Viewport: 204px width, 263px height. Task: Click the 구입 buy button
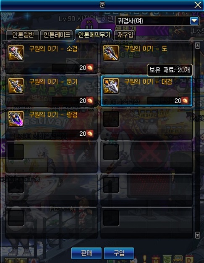point(119,253)
